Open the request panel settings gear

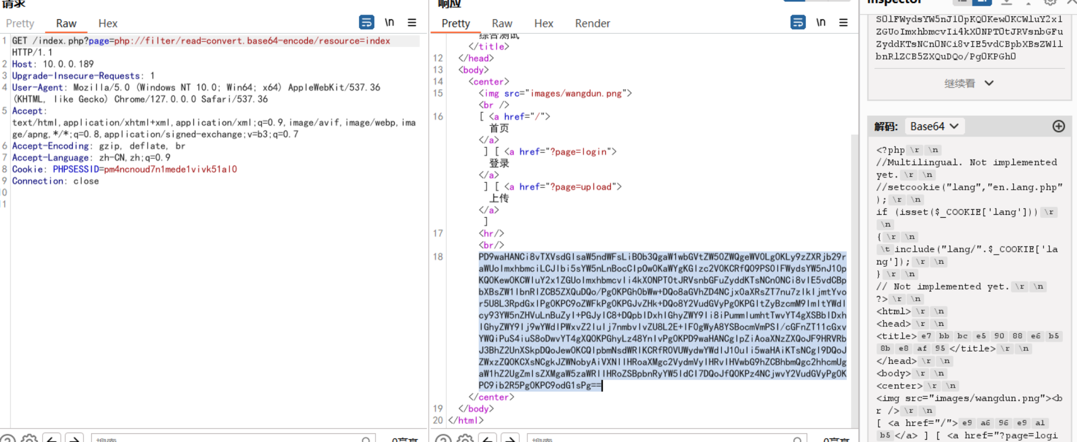click(29, 438)
